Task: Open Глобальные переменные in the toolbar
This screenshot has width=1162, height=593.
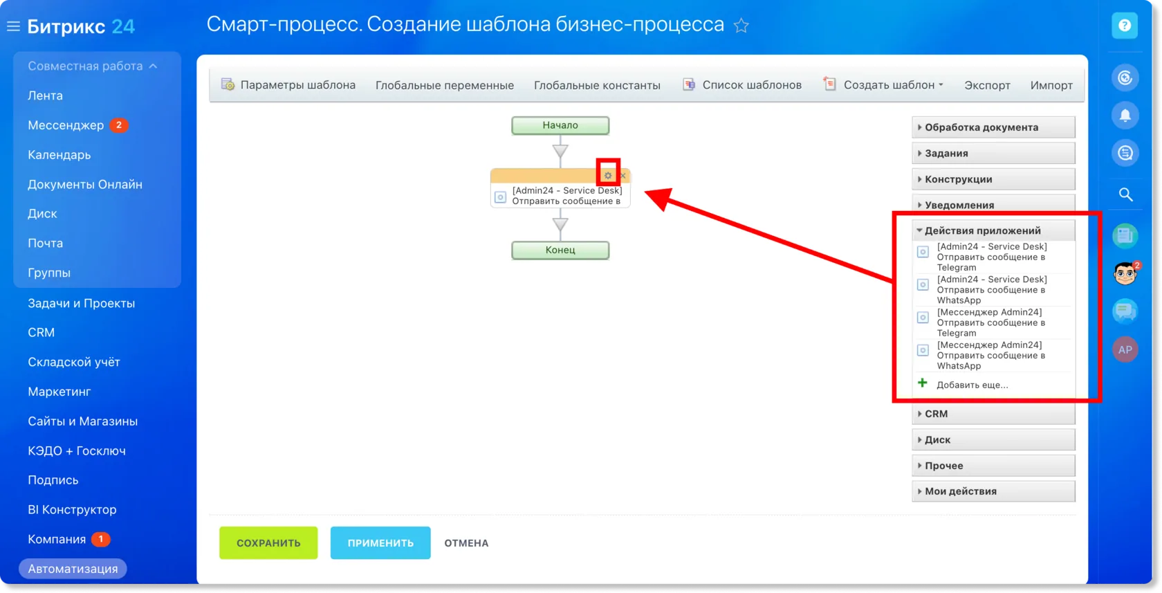Action: point(445,85)
